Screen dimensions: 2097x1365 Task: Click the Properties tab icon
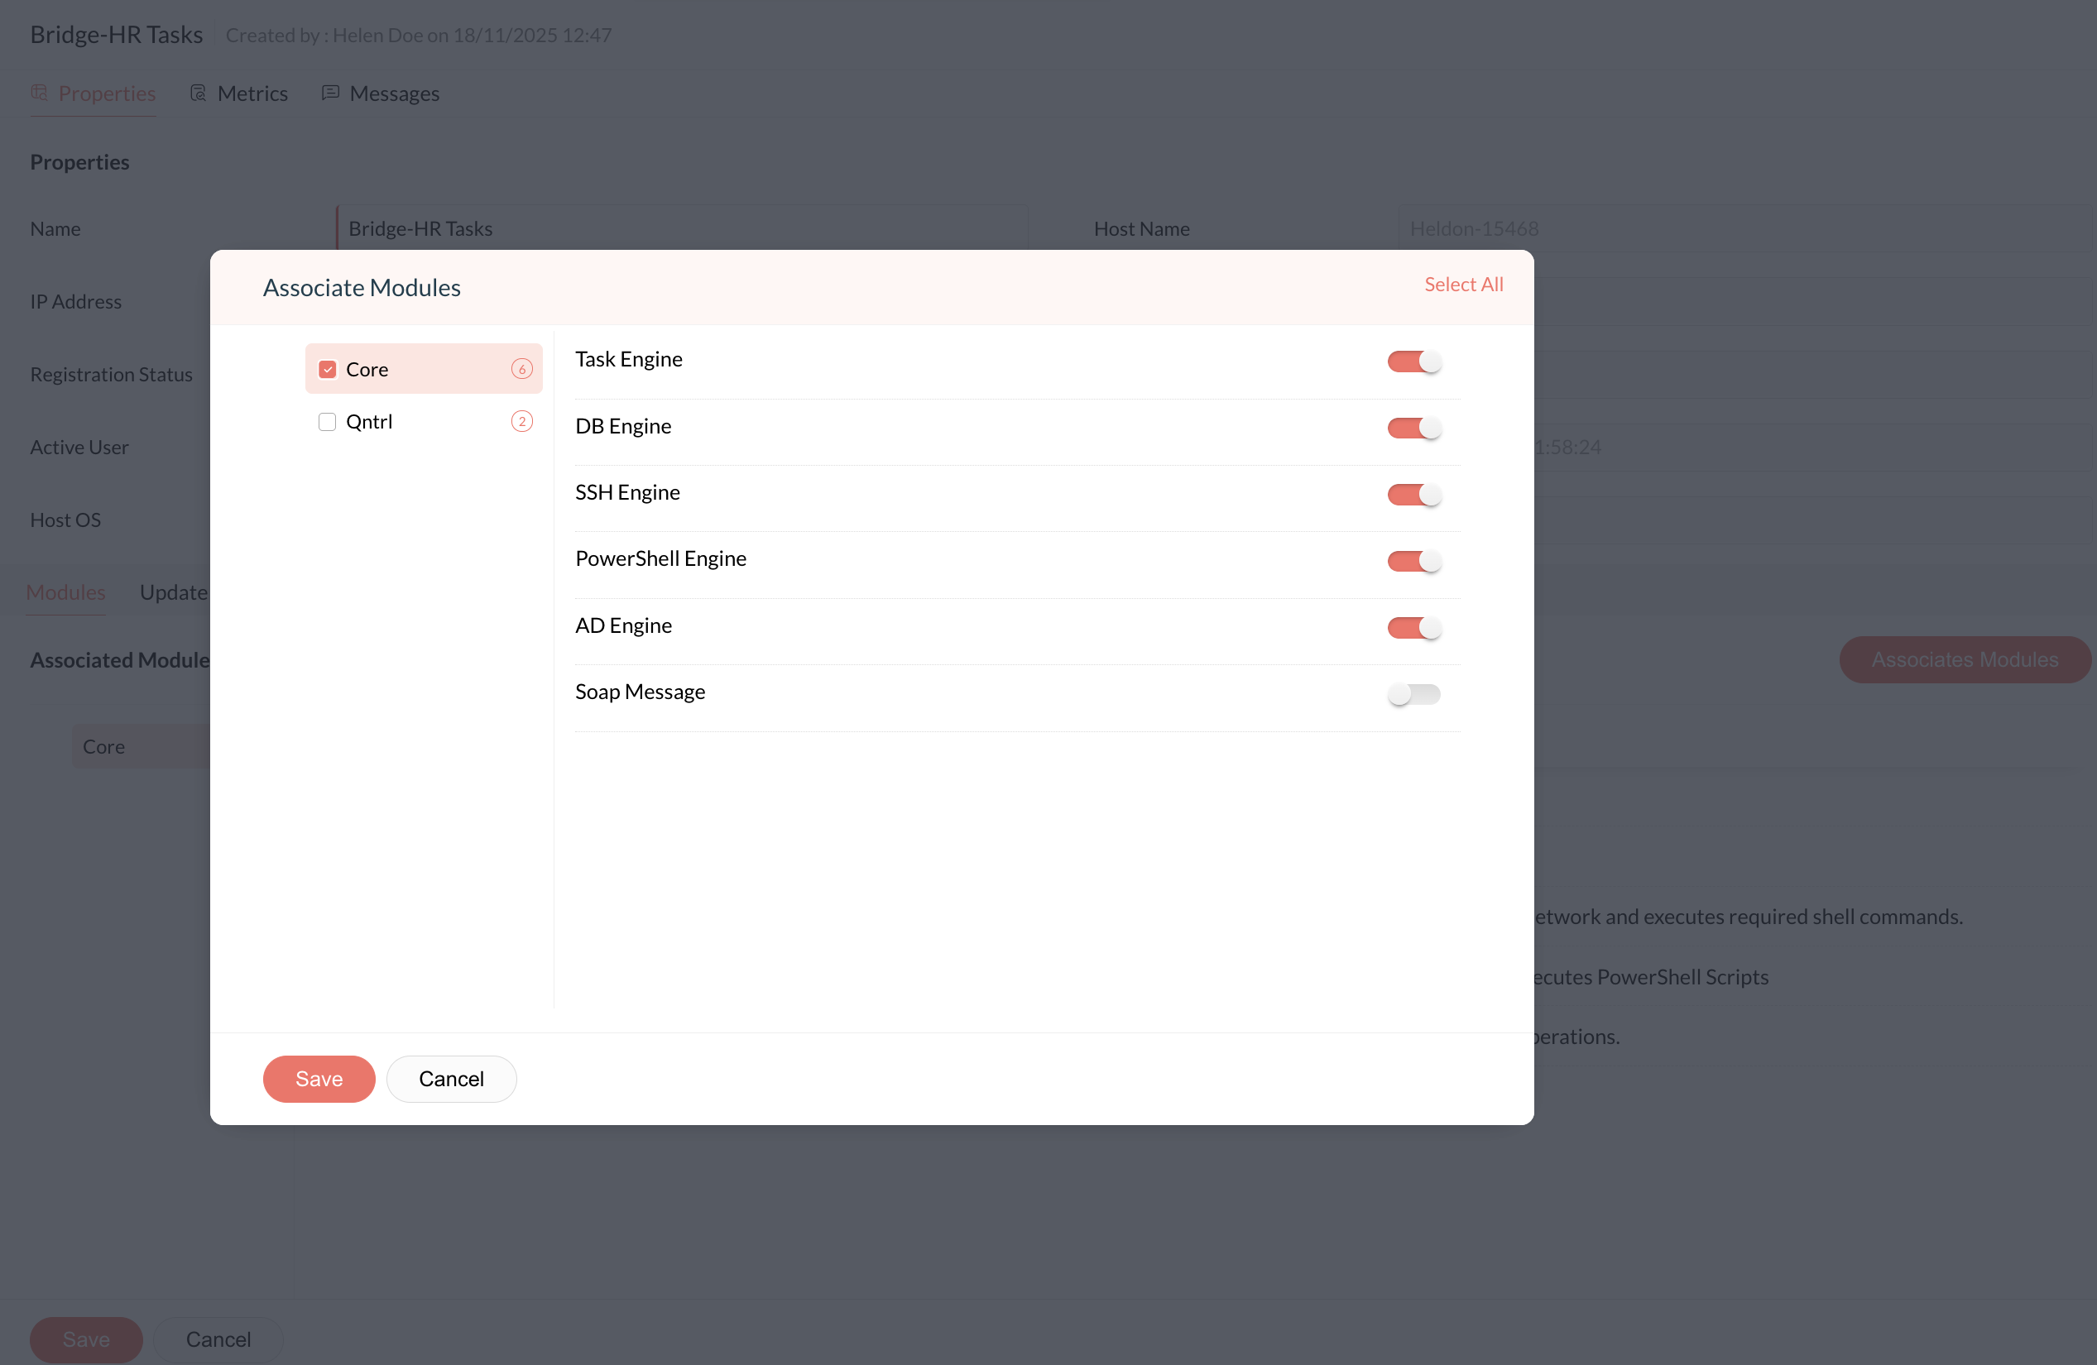tap(39, 93)
